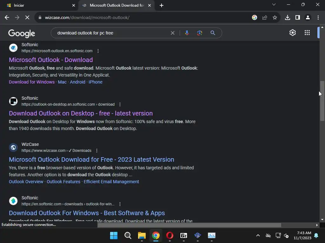Open Google apps grid
This screenshot has height=243, width=325.
[x=307, y=33]
